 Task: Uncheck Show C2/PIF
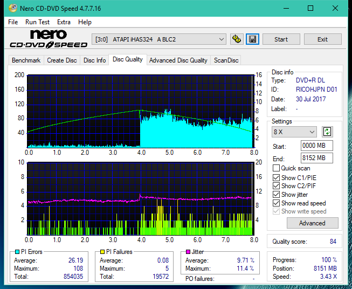pyautogui.click(x=276, y=186)
